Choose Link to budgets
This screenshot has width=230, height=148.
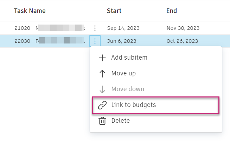(133, 105)
